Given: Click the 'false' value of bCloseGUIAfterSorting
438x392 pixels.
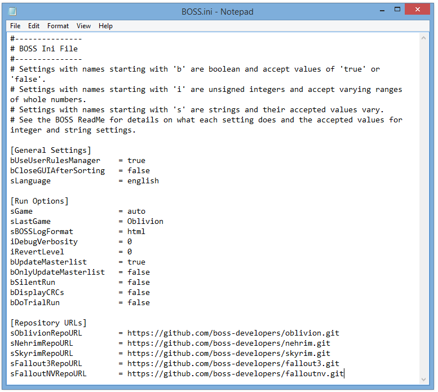Looking at the screenshot, I should pyautogui.click(x=139, y=171).
